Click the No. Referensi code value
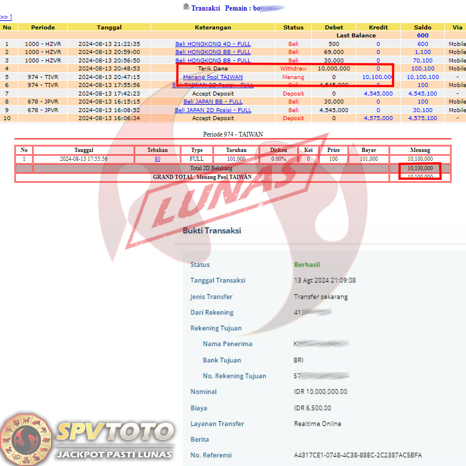Image resolution: width=466 pixels, height=466 pixels. point(357,455)
